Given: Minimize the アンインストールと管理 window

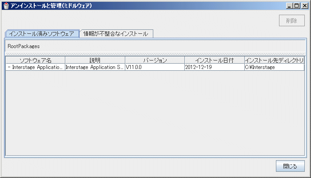Looking at the screenshot, I should (x=289, y=6).
